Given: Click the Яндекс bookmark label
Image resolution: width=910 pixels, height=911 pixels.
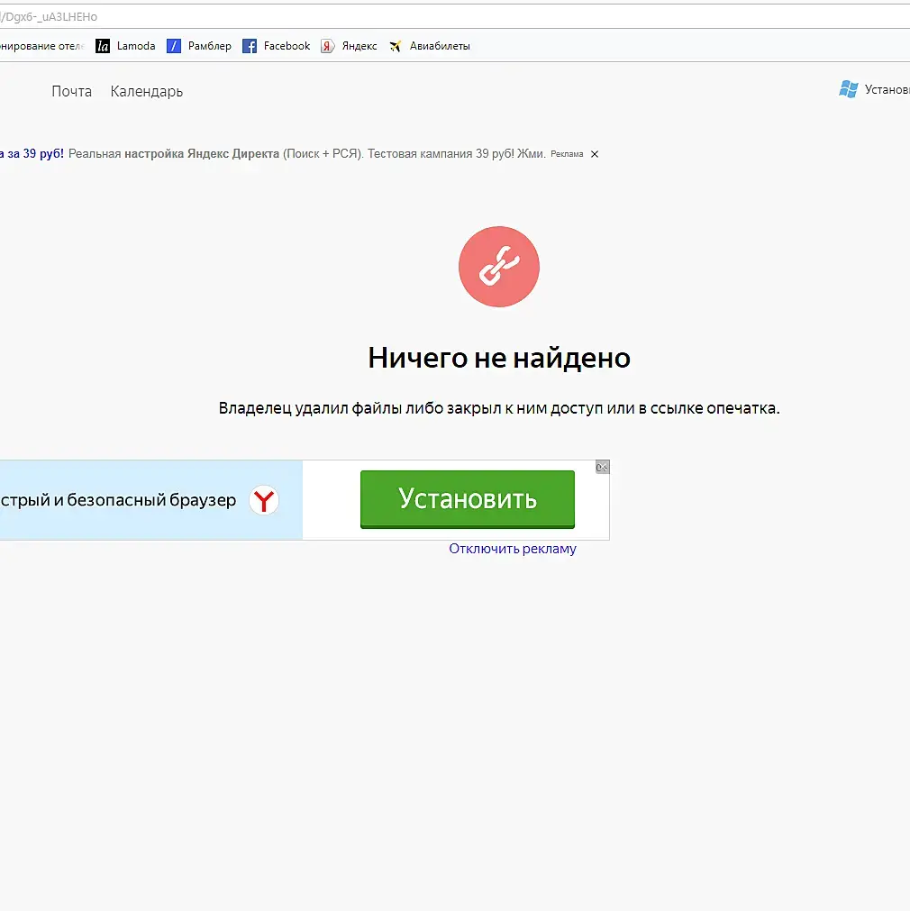Looking at the screenshot, I should [359, 46].
